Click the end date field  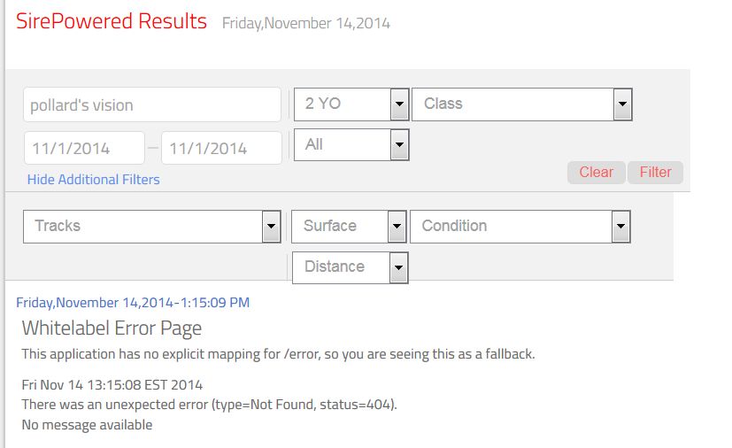coord(221,148)
